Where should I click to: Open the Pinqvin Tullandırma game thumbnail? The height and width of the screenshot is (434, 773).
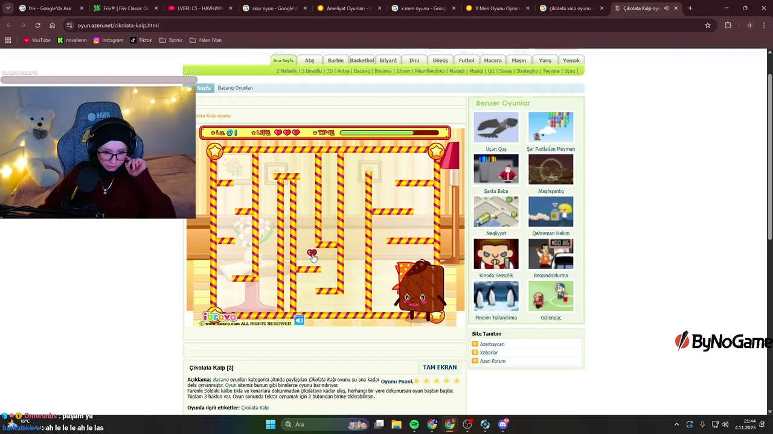point(496,296)
